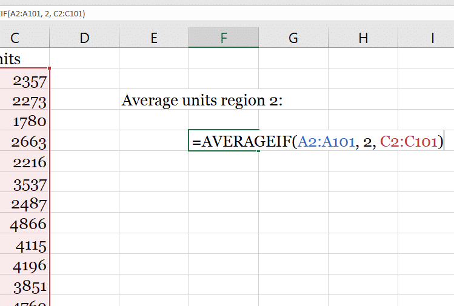454x306 pixels.
Task: Select column E header
Action: coord(154,38)
